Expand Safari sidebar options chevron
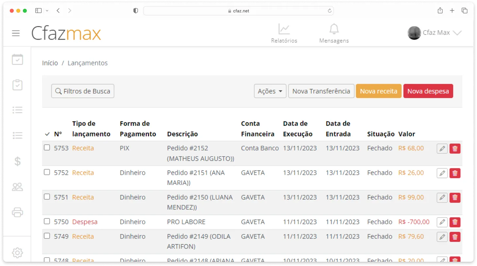 pos(47,11)
